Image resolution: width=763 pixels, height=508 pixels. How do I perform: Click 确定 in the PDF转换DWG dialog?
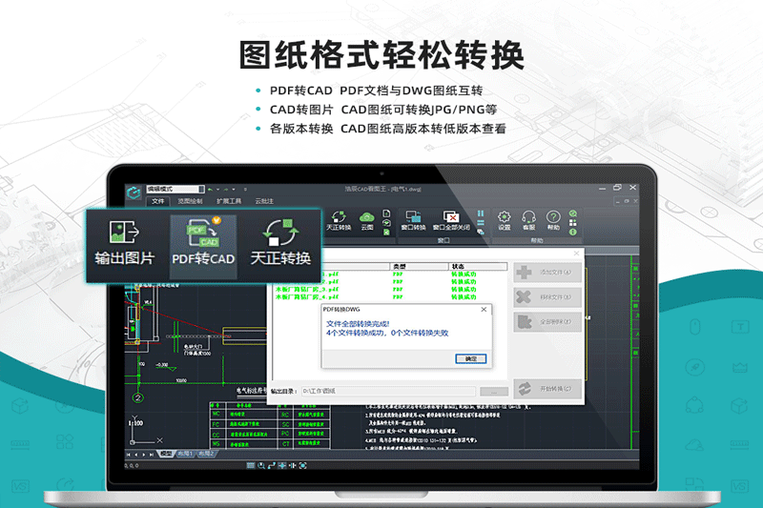click(x=470, y=358)
